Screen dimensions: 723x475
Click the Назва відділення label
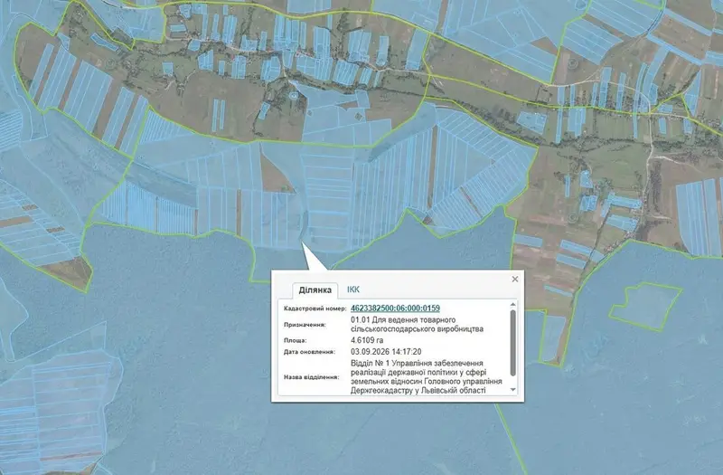(311, 377)
